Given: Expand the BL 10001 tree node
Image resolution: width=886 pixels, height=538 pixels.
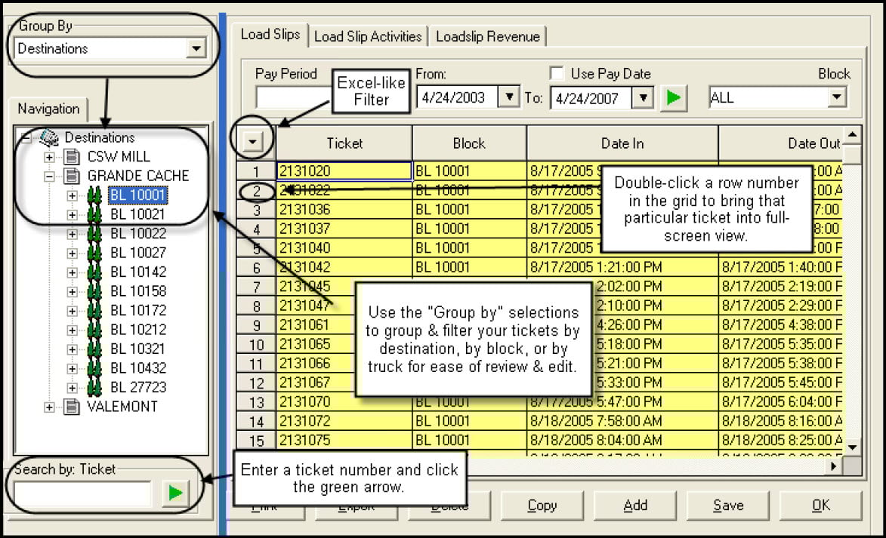Looking at the screenshot, I should pyautogui.click(x=72, y=195).
